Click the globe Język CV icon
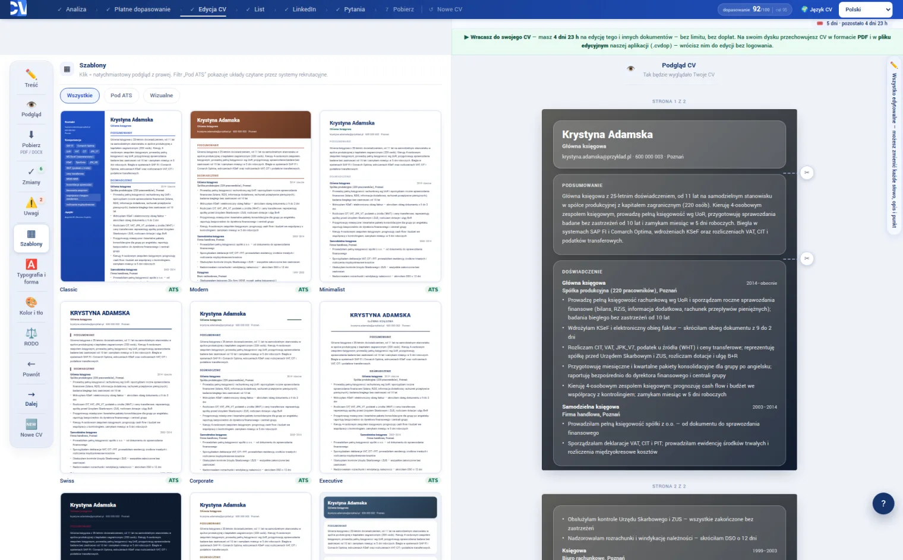 (804, 9)
